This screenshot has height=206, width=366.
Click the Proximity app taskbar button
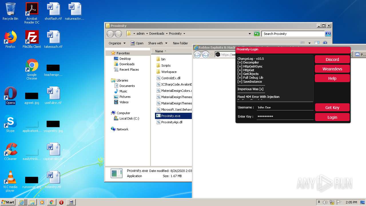71,202
